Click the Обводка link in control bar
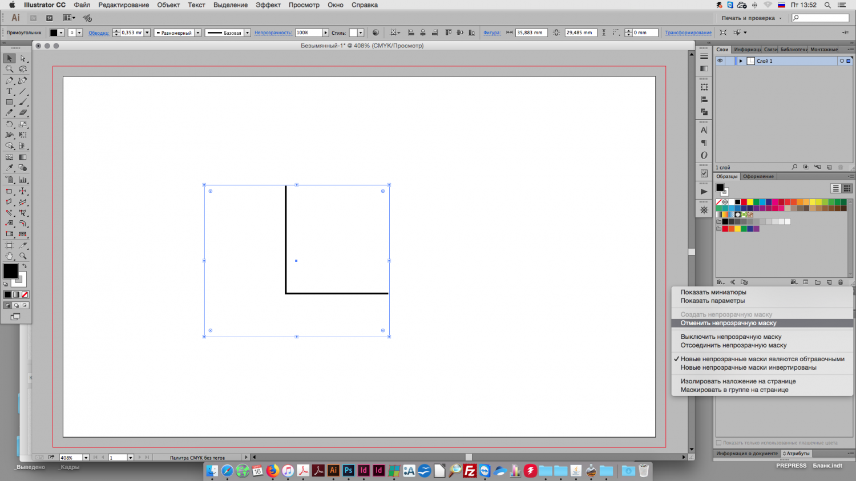 99,33
